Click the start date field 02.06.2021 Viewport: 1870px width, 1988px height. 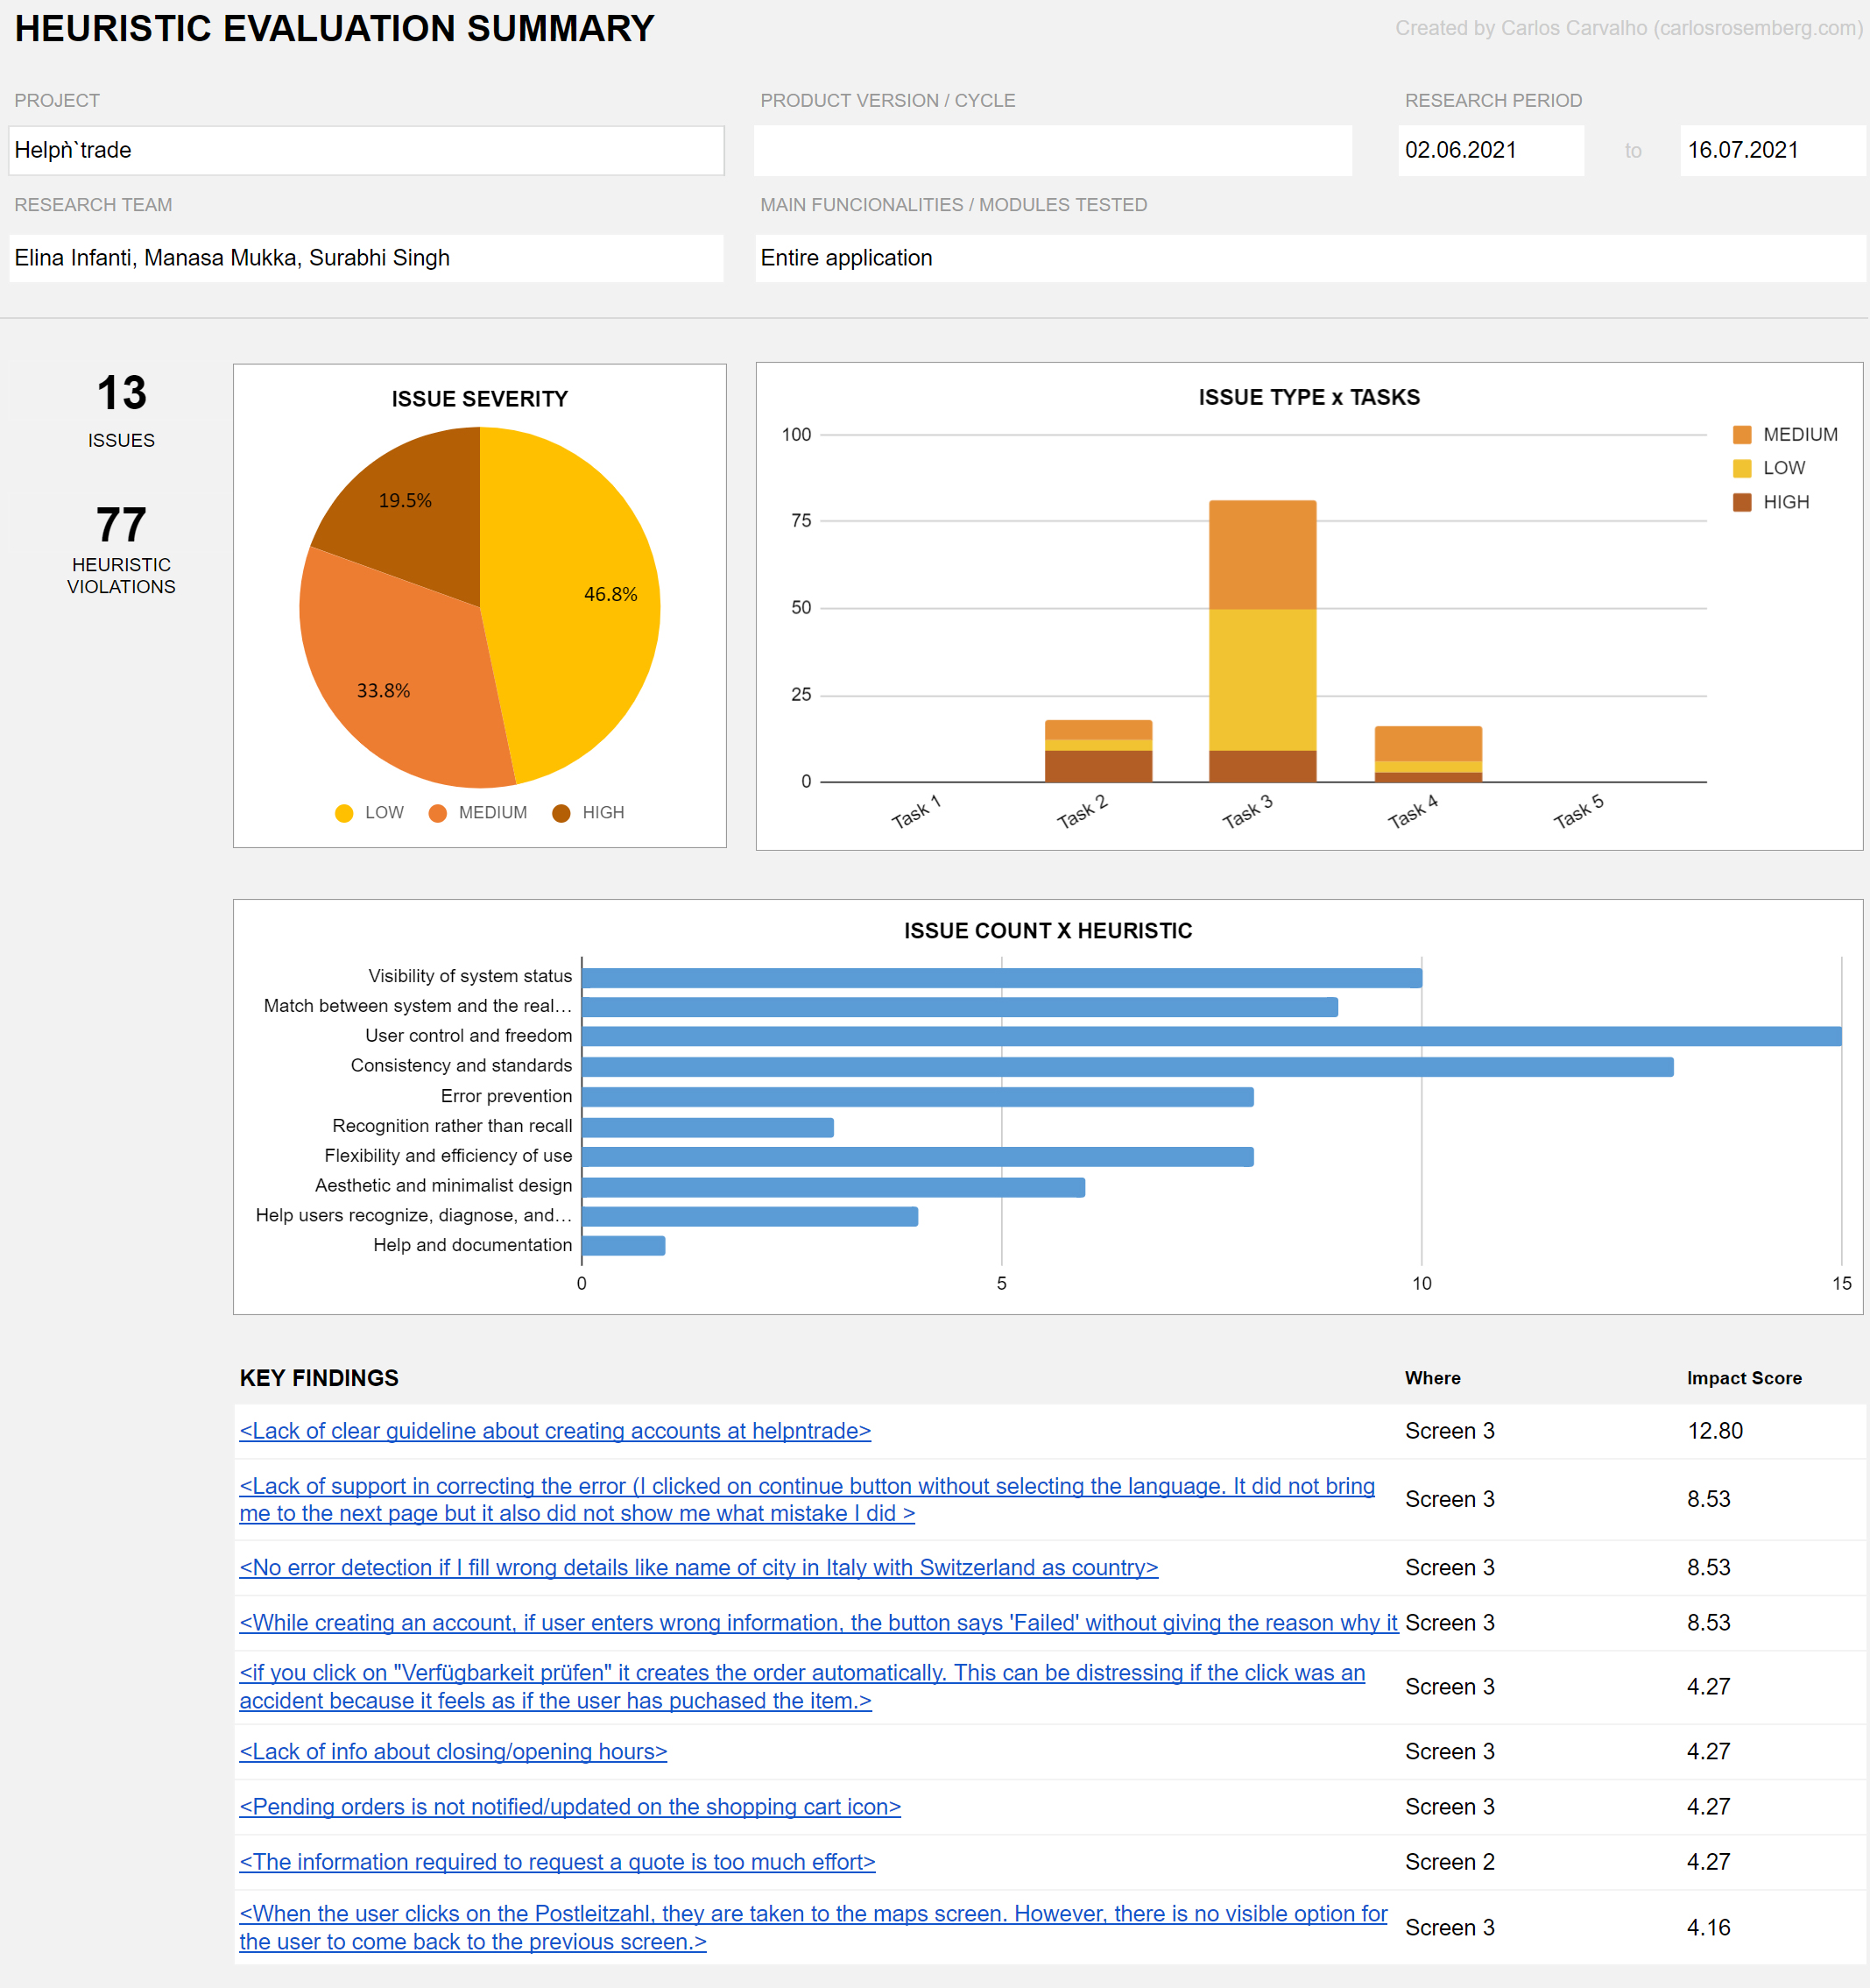(x=1490, y=150)
